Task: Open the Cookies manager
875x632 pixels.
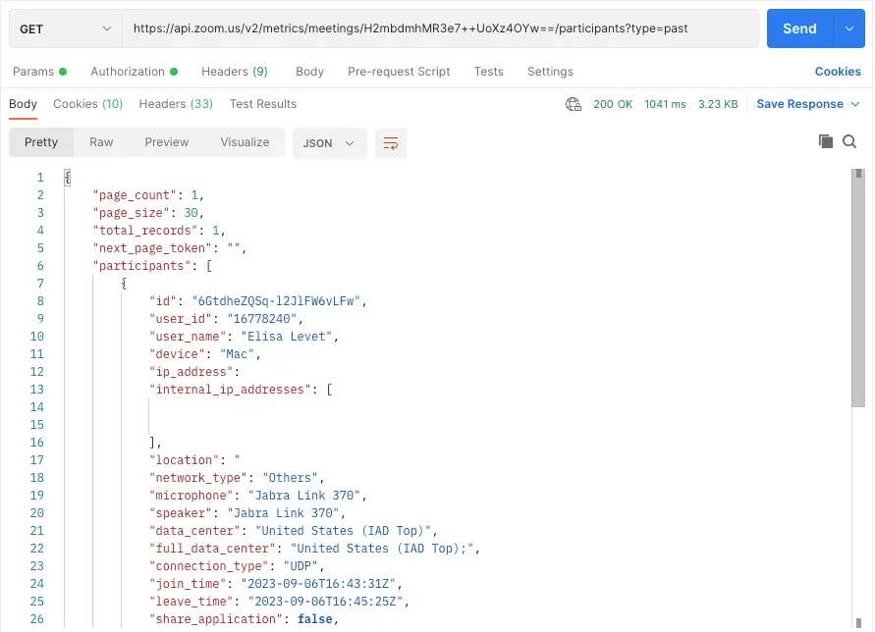Action: pos(837,71)
